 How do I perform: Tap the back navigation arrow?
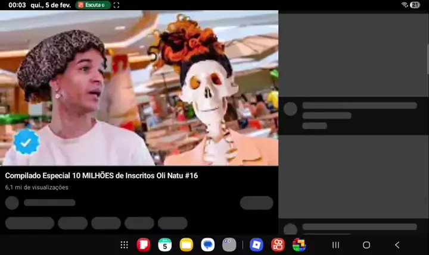(x=397, y=245)
